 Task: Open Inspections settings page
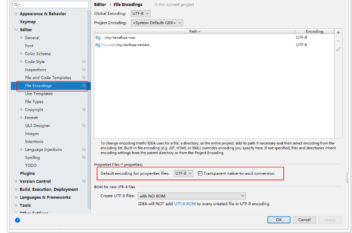pyautogui.click(x=36, y=70)
